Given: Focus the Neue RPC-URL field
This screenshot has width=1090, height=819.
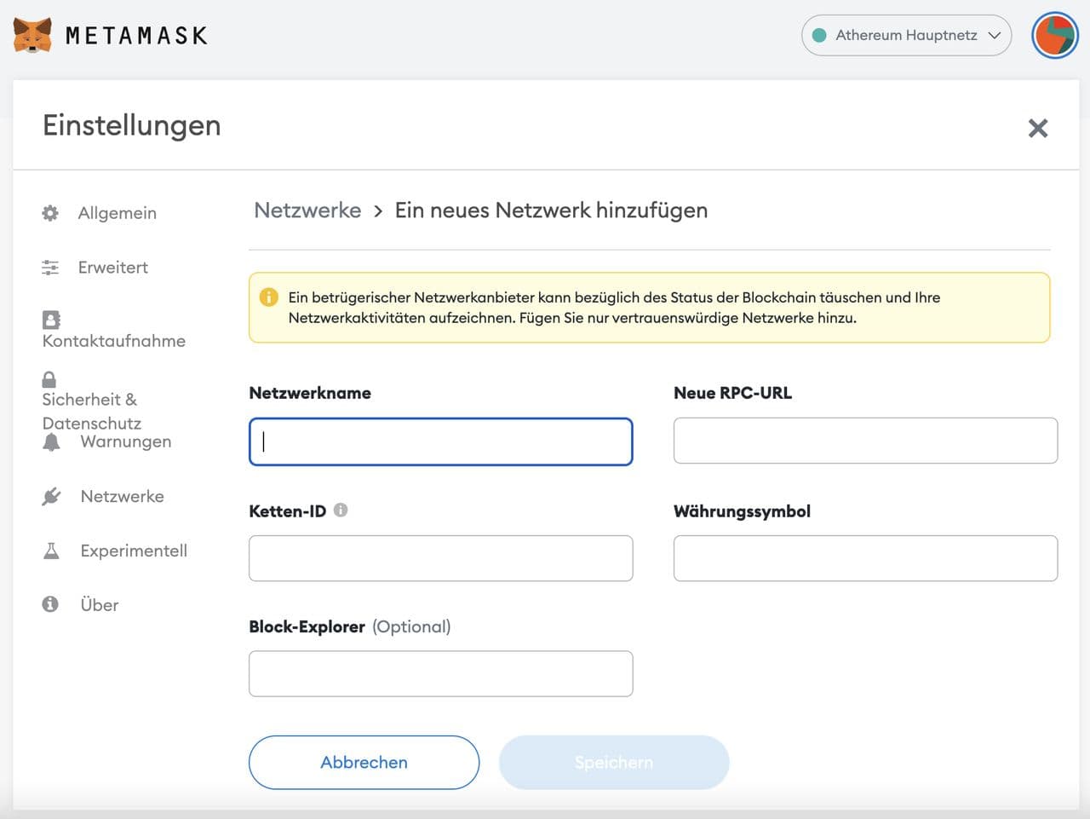Looking at the screenshot, I should click(865, 441).
